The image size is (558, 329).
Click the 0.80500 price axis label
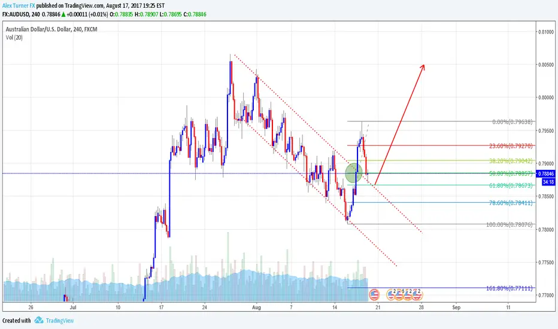546,65
